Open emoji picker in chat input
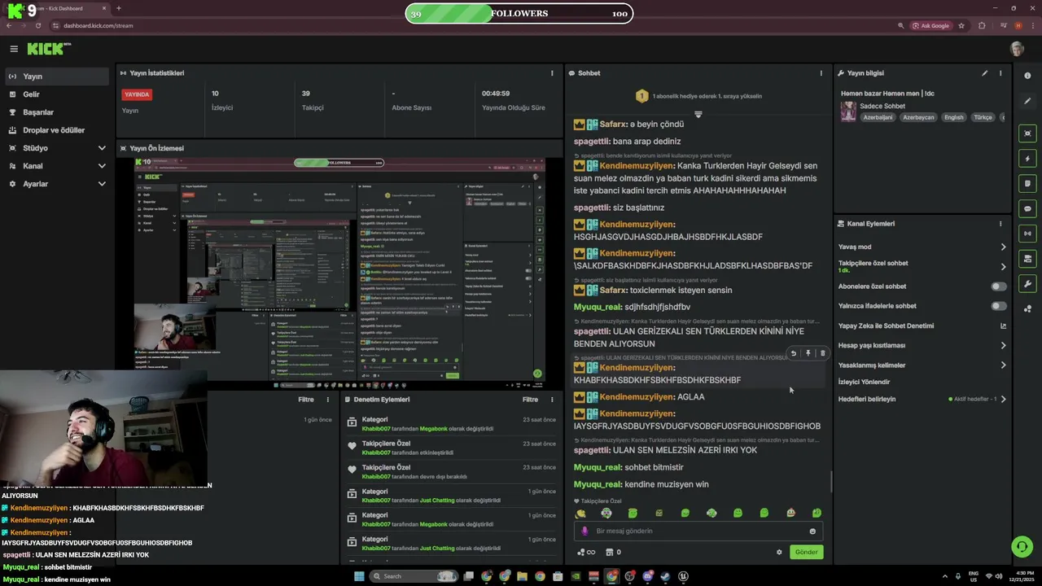1042x586 pixels. point(812,531)
